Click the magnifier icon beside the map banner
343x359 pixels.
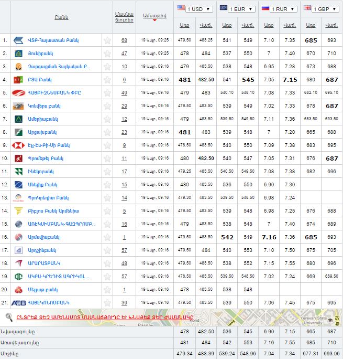[9, 316]
